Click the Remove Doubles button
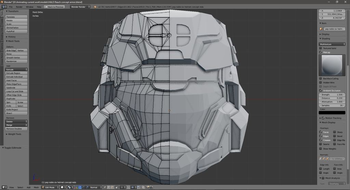Viewport: 350px width, 190px height. [x=16, y=129]
